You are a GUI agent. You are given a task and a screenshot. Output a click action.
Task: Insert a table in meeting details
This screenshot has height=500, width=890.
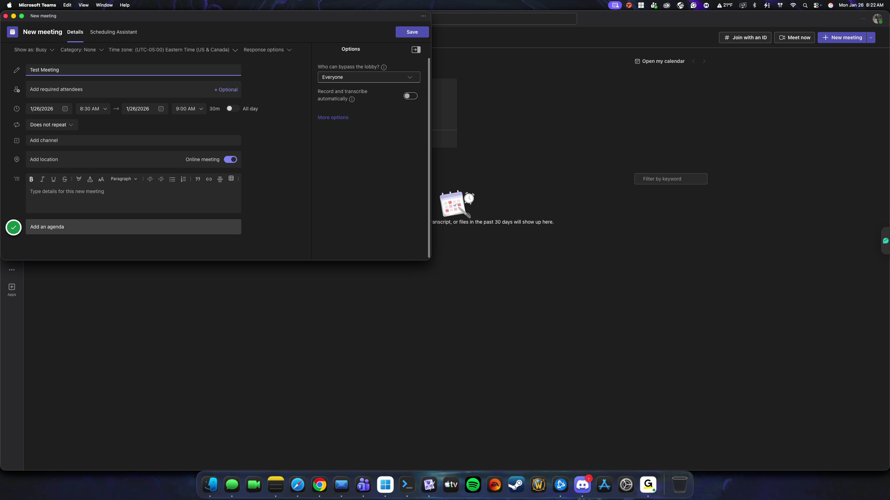[x=231, y=178]
